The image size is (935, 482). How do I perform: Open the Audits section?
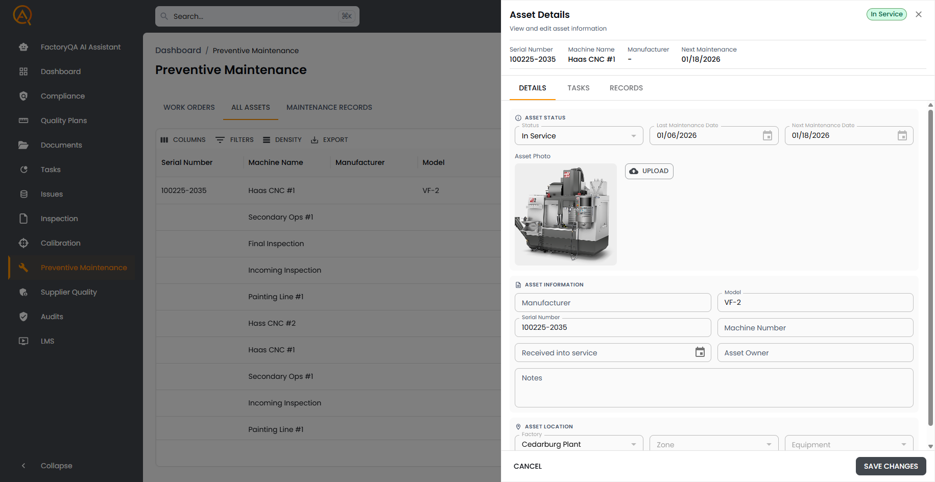pyautogui.click(x=52, y=316)
